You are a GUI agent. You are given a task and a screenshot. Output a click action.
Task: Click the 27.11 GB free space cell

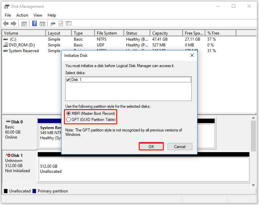coord(192,39)
